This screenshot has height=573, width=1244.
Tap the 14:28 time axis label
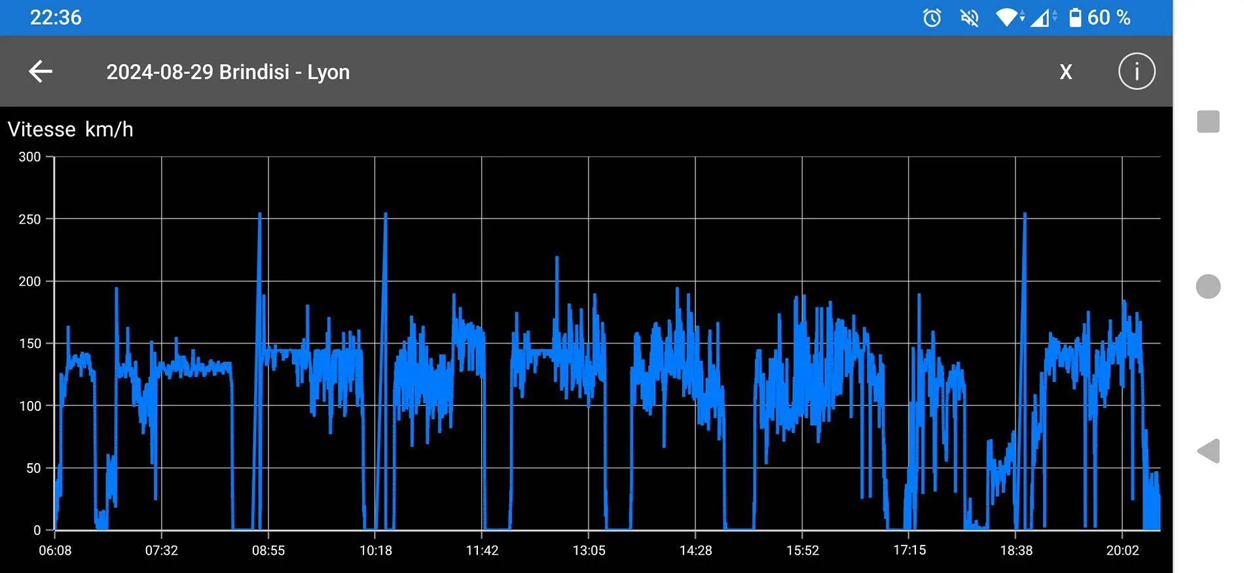click(696, 551)
